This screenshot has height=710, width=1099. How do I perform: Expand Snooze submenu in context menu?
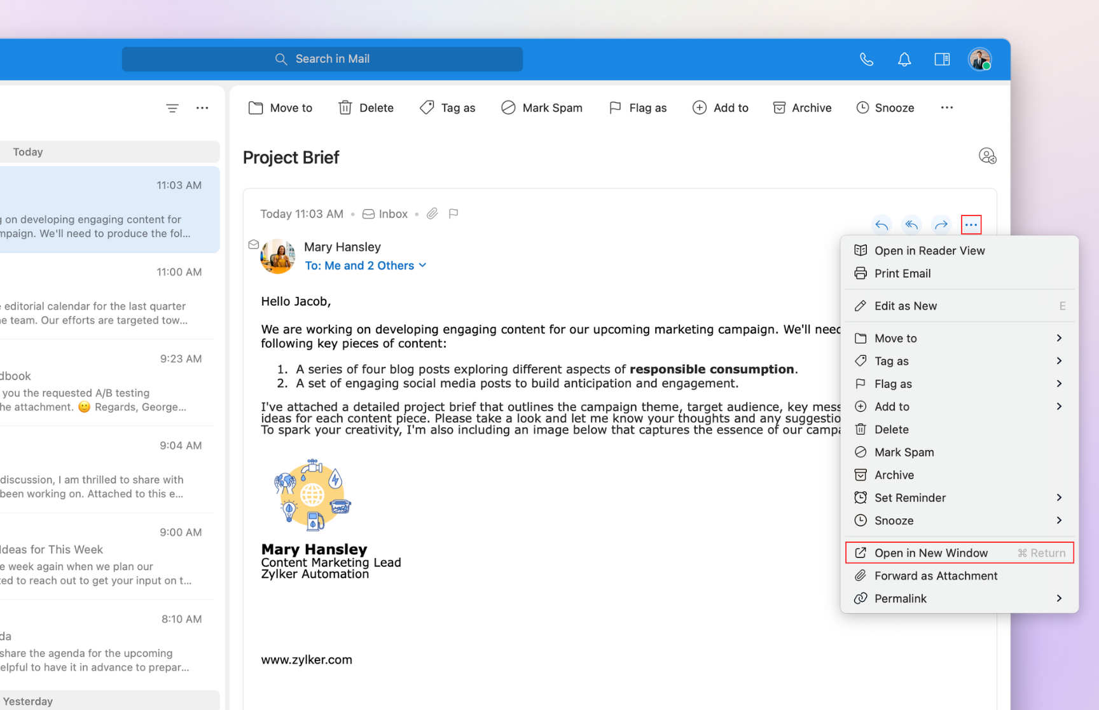point(959,521)
